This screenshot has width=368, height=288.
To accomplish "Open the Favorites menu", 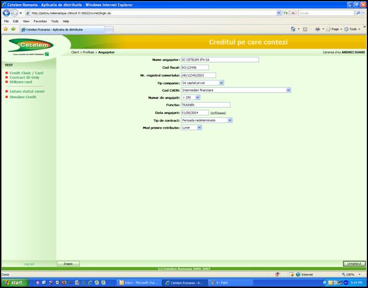I will point(40,21).
